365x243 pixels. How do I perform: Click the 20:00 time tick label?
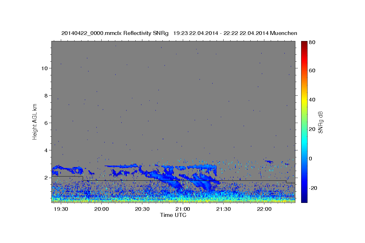click(102, 209)
